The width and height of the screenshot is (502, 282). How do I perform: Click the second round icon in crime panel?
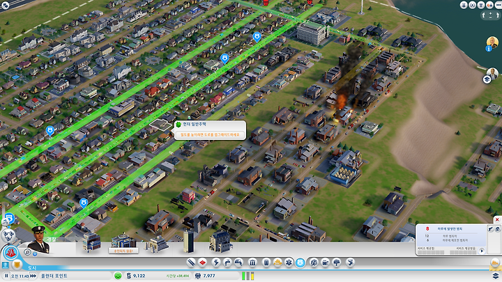498,229
